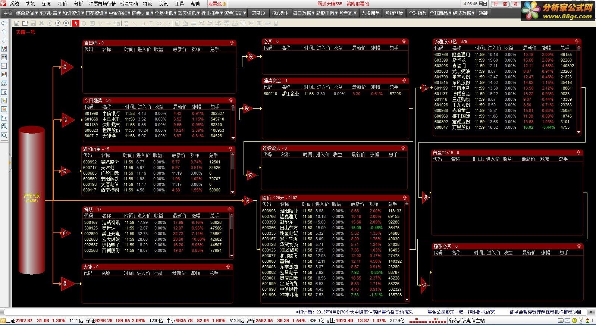Open the line chart sidebar icon
The image size is (596, 325).
tap(4, 66)
